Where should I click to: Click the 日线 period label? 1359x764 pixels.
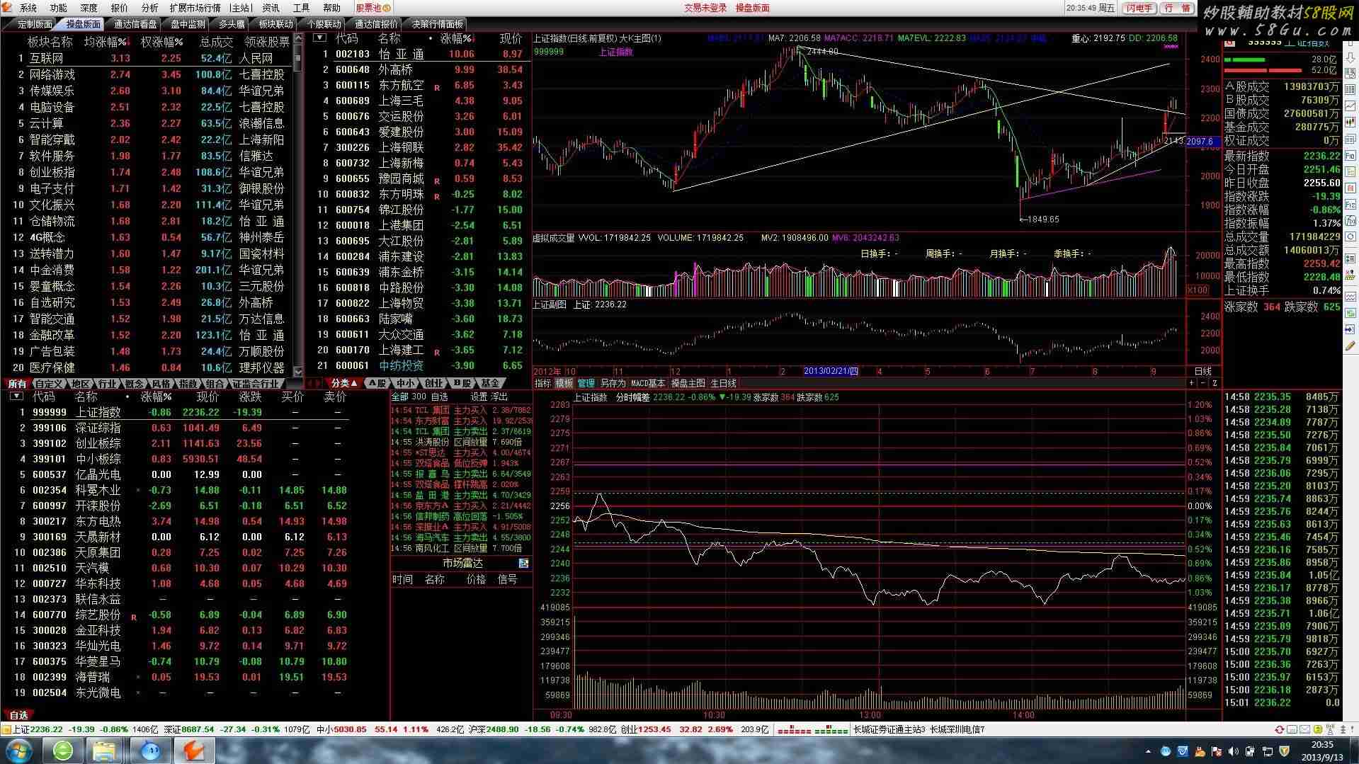tap(1202, 371)
